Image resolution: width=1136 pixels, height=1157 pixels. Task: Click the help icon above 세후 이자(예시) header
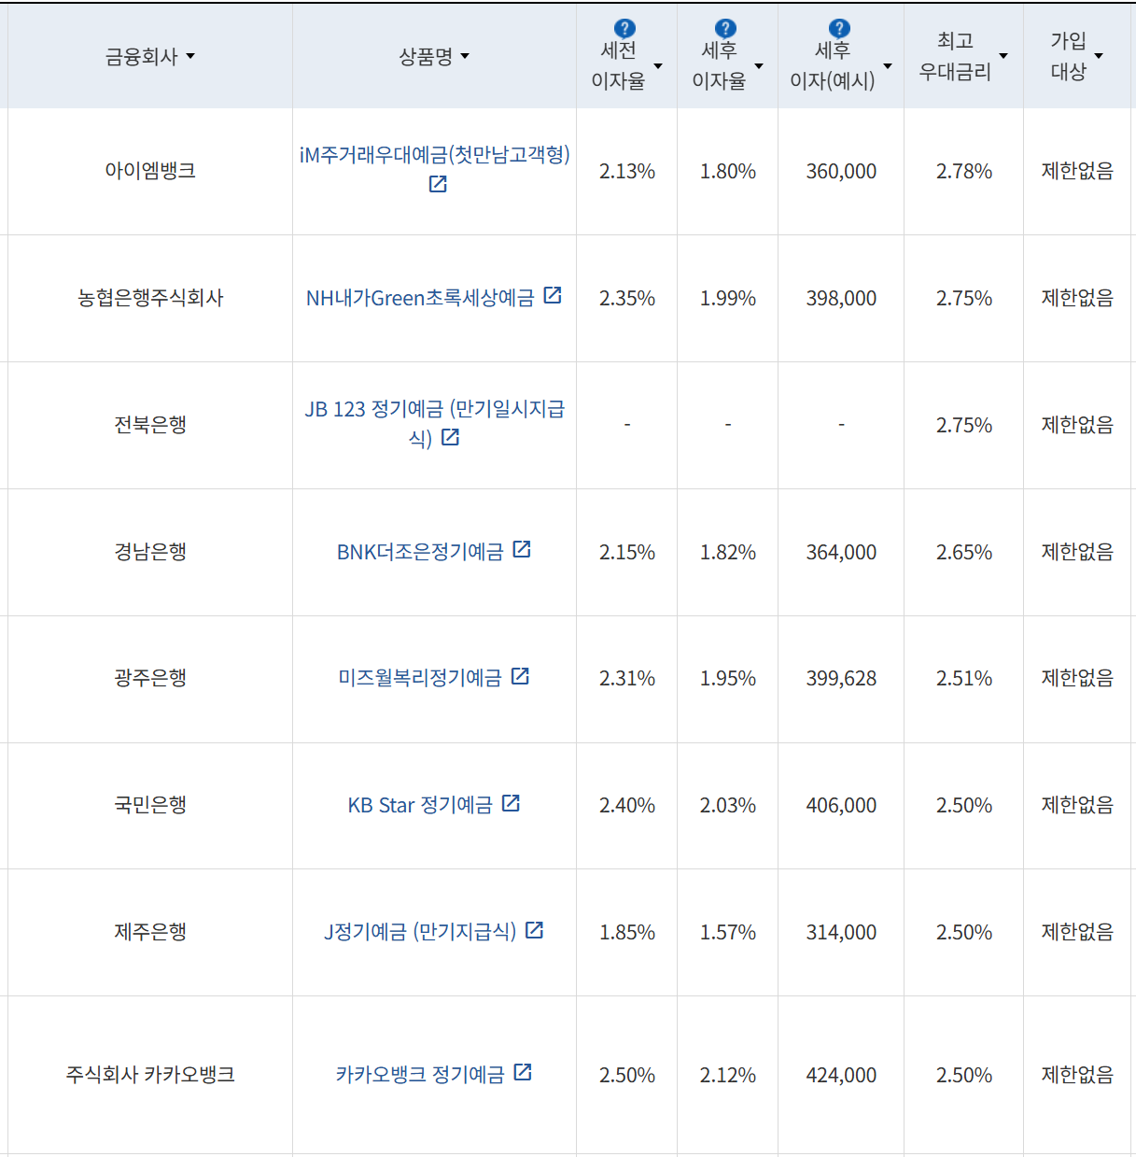(x=834, y=26)
